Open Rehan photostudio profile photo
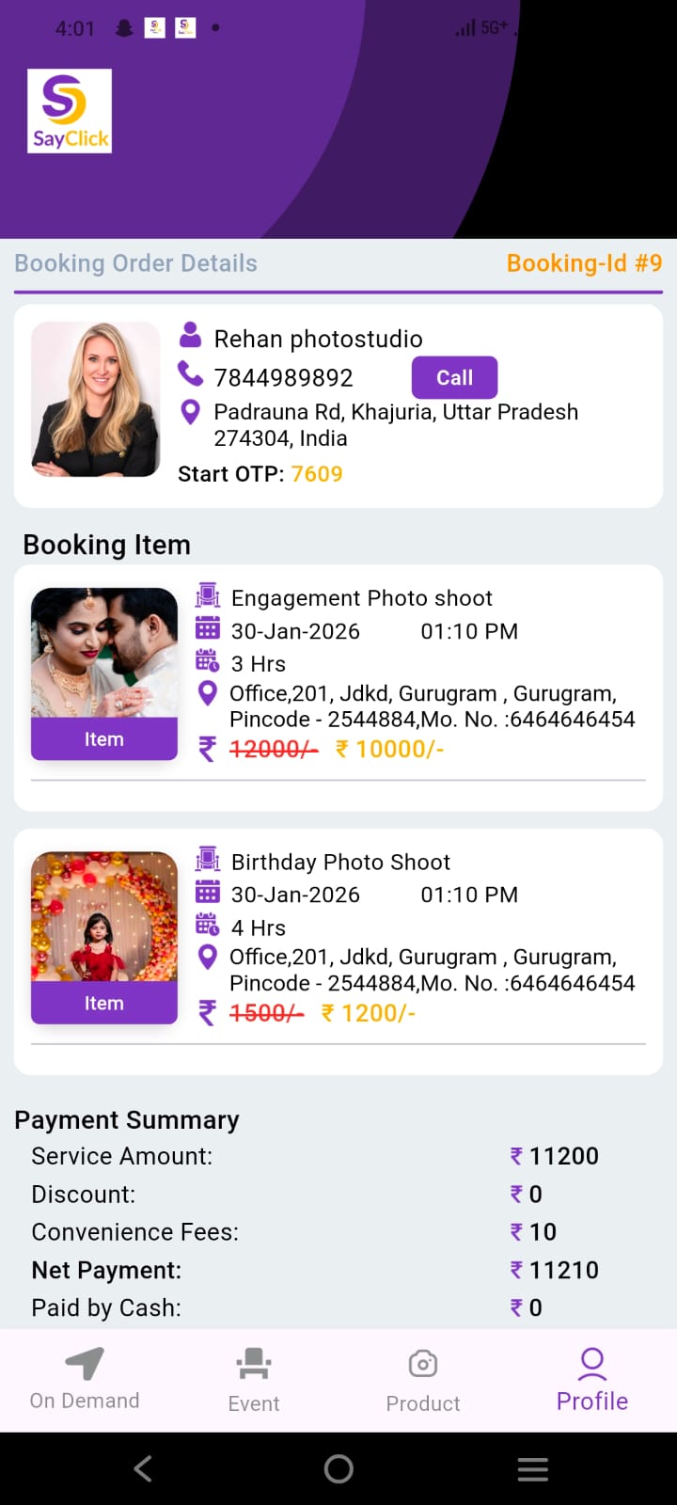The height and width of the screenshot is (1505, 677). (96, 399)
